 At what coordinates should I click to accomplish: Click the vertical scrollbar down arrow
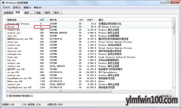click(173, 88)
